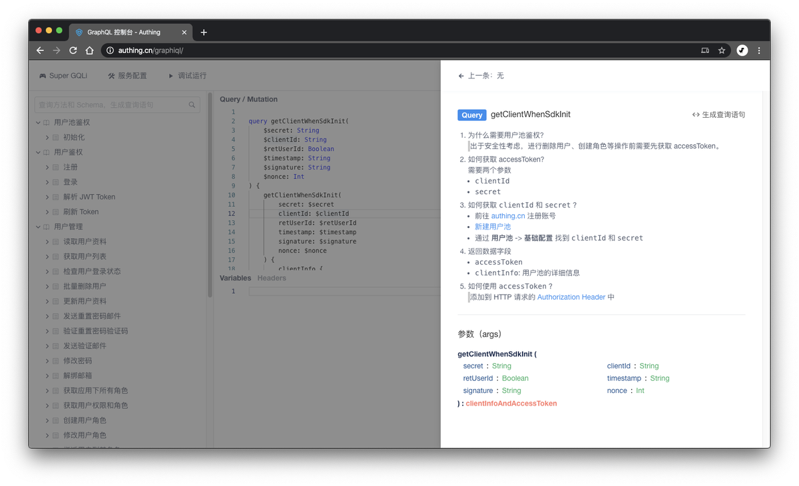Collapse the 用户鉴权 group

pos(38,152)
